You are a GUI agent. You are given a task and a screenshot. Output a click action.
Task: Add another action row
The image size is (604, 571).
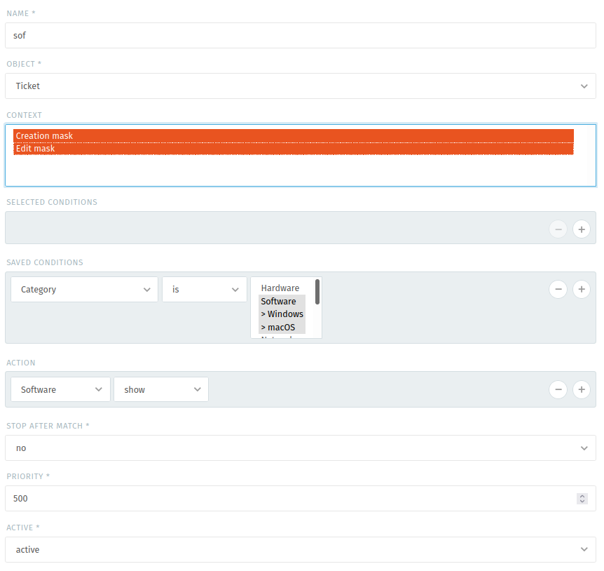coord(581,389)
